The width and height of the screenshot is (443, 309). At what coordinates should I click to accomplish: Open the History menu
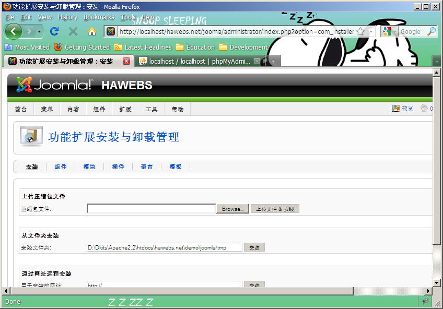pos(67,17)
